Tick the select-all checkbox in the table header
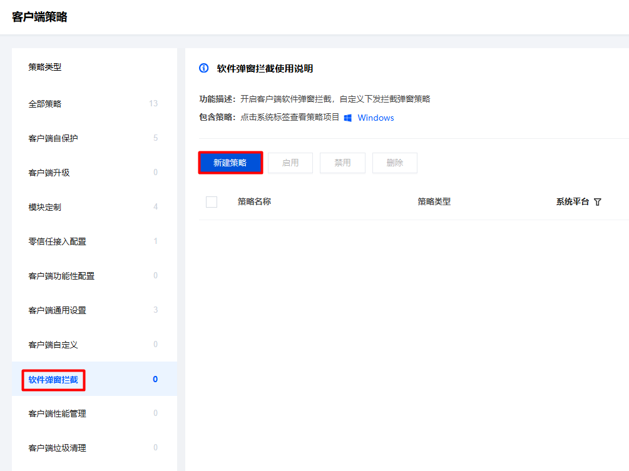The image size is (629, 471). [212, 201]
